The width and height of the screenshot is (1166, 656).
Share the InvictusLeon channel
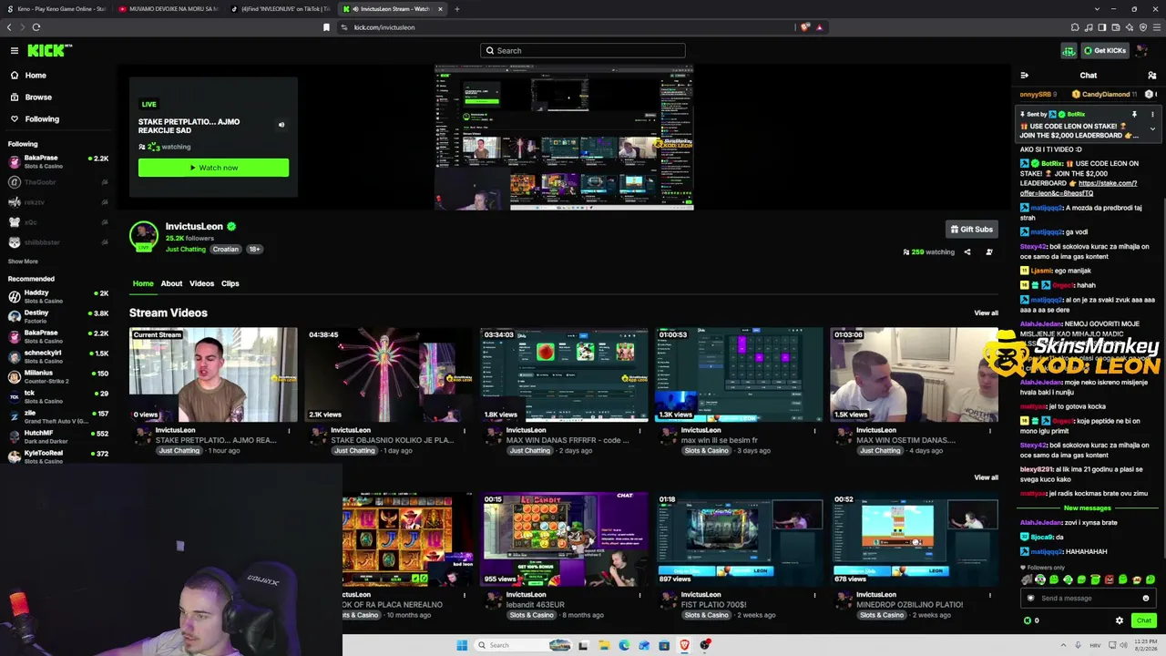(x=967, y=252)
